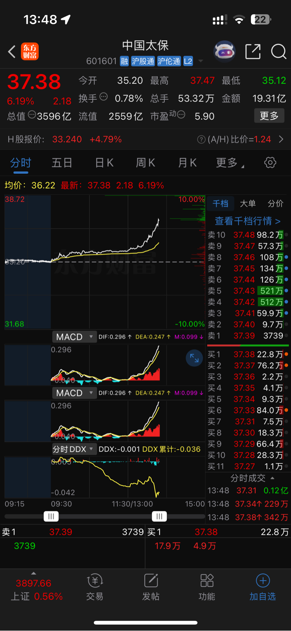
Task: Tap the question mark before (A/H)比价
Action: point(201,140)
